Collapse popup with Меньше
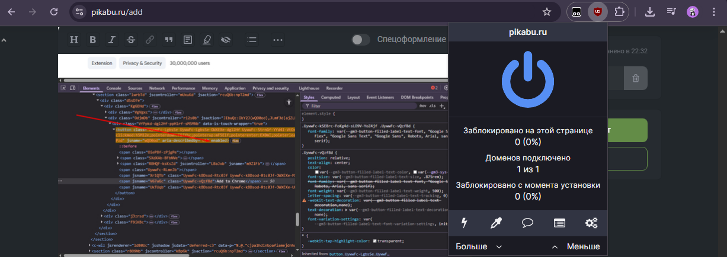 576,246
